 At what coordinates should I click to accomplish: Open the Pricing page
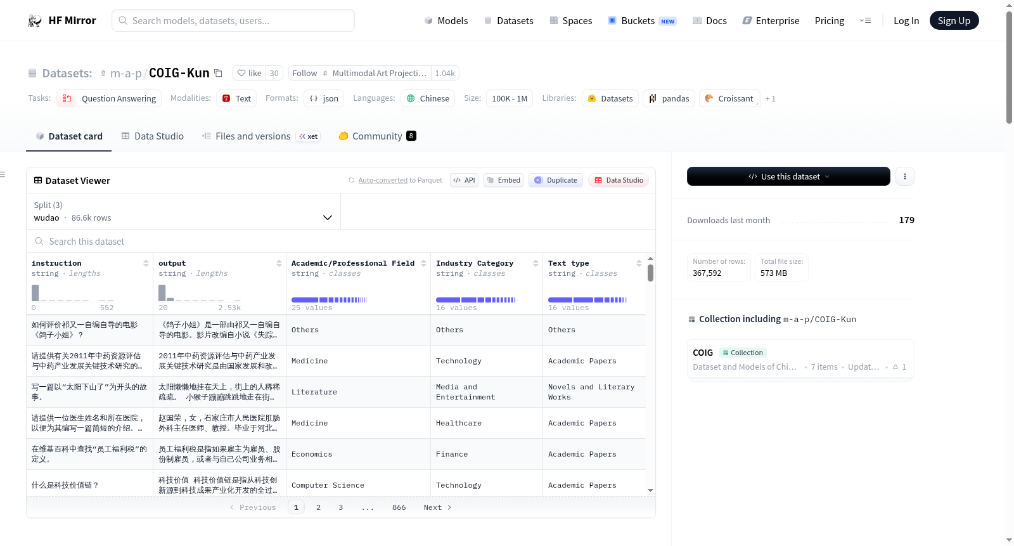(830, 21)
